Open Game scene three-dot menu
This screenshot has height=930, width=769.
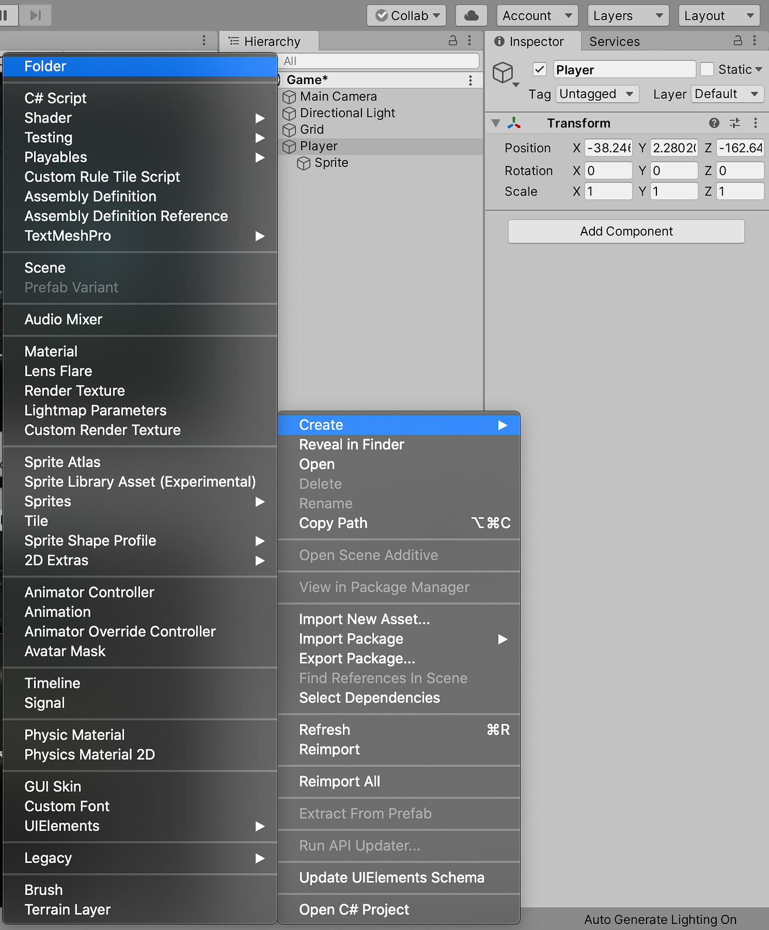[x=470, y=80]
